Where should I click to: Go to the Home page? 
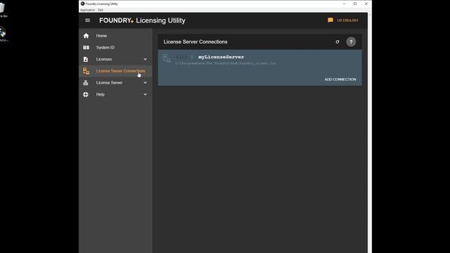click(115, 36)
